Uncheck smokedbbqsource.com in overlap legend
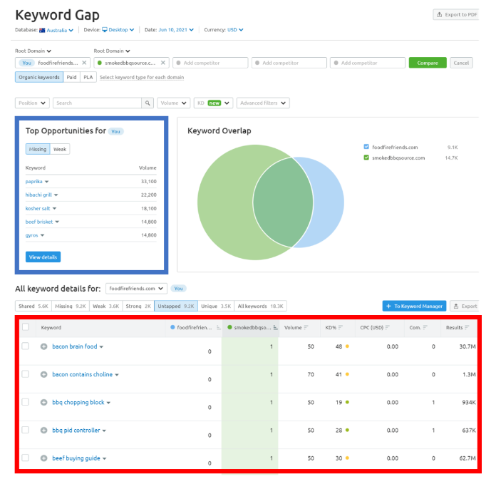This screenshot has width=496, height=479. pos(366,158)
